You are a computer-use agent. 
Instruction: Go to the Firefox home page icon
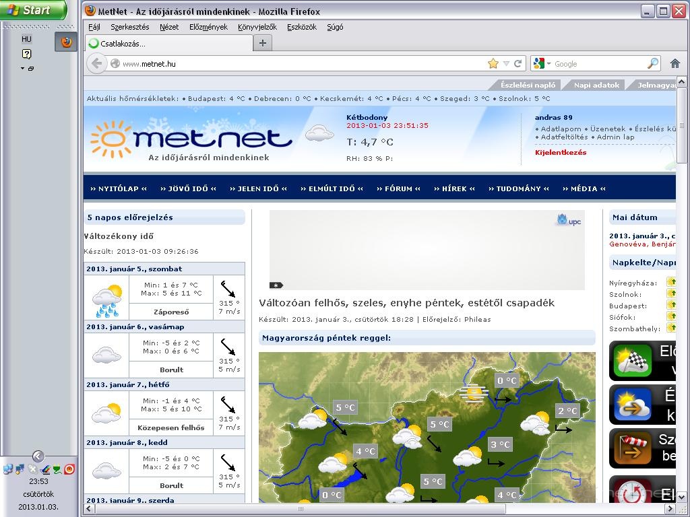pos(675,63)
